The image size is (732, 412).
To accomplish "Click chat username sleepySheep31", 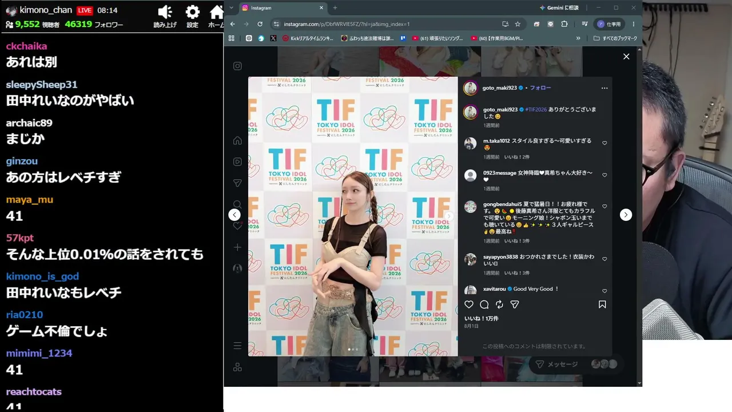I will point(42,85).
